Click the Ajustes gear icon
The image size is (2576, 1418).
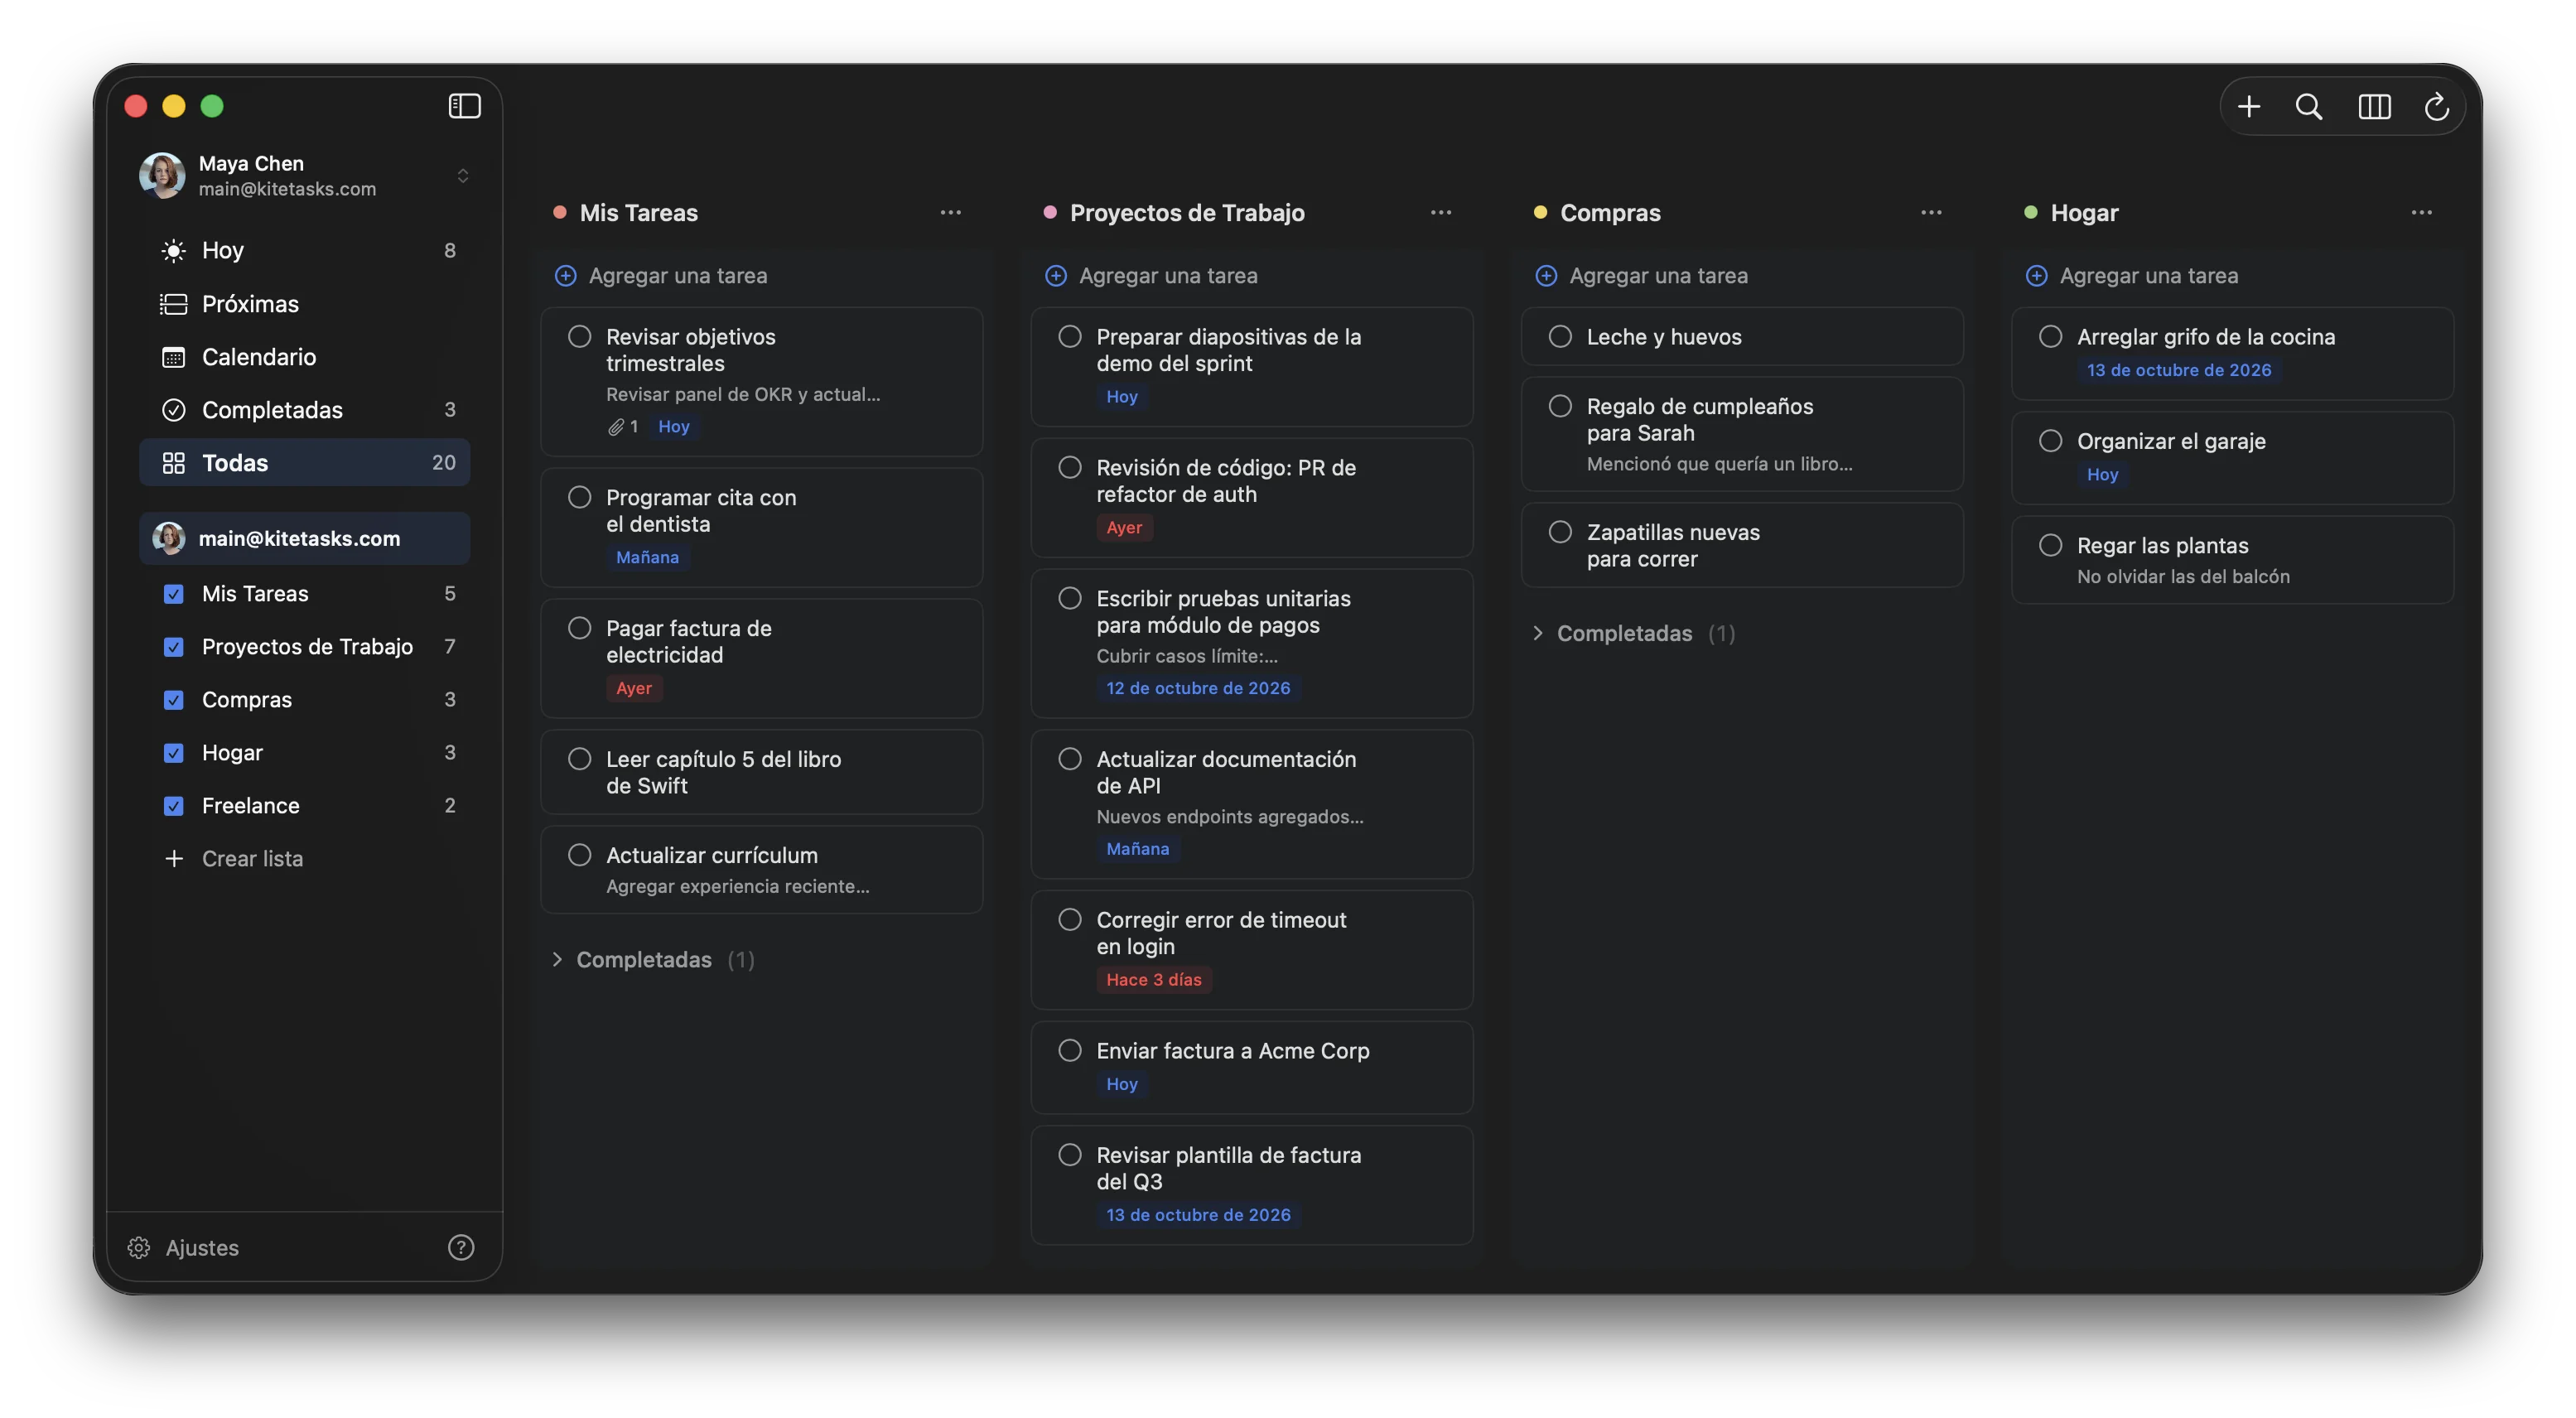[x=139, y=1247]
